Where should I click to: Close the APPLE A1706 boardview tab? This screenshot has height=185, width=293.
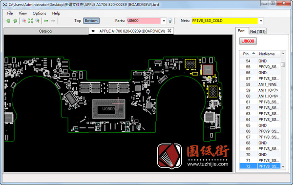coord(169,31)
